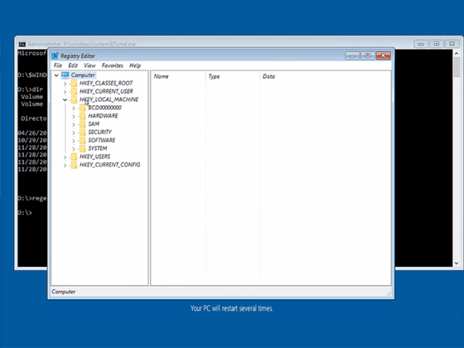Viewport: 464px width, 348px height.
Task: Expand the SYSTEM key chevron
Action: 74,149
